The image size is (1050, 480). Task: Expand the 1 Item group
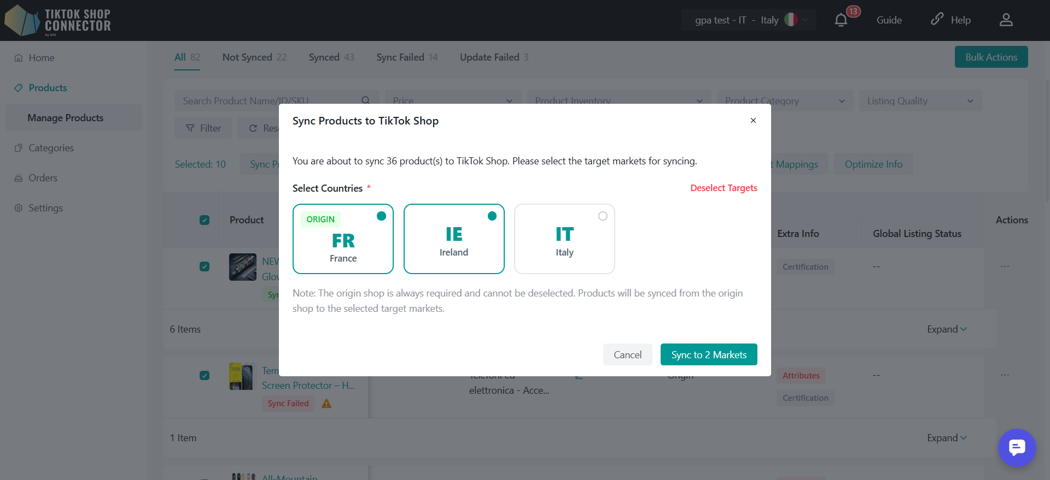947,438
